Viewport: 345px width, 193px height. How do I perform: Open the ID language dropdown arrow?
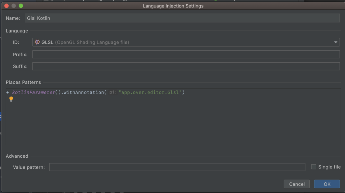[336, 42]
